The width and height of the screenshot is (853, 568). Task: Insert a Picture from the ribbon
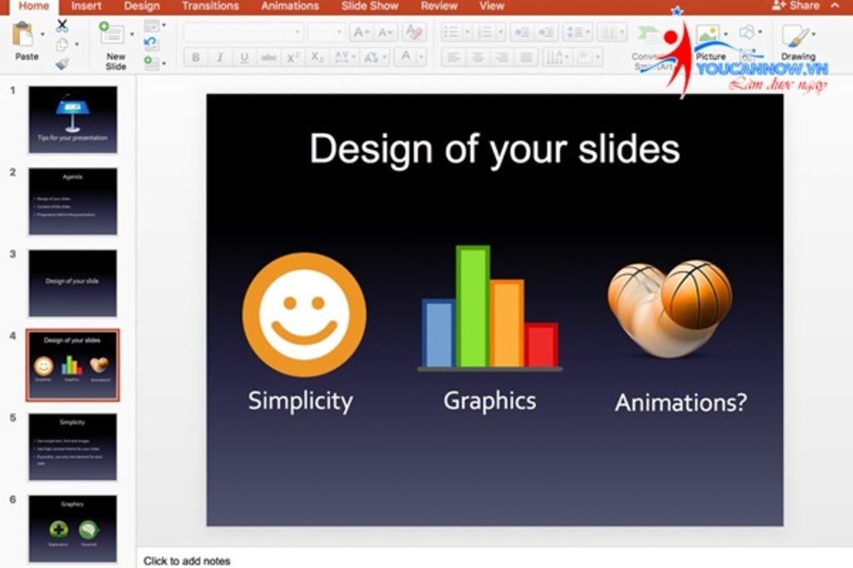pyautogui.click(x=708, y=35)
